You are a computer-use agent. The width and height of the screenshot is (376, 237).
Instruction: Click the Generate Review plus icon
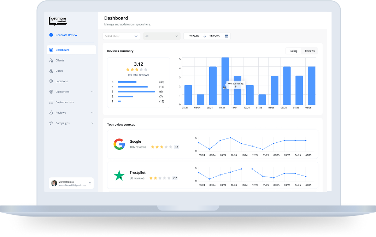tap(51, 35)
